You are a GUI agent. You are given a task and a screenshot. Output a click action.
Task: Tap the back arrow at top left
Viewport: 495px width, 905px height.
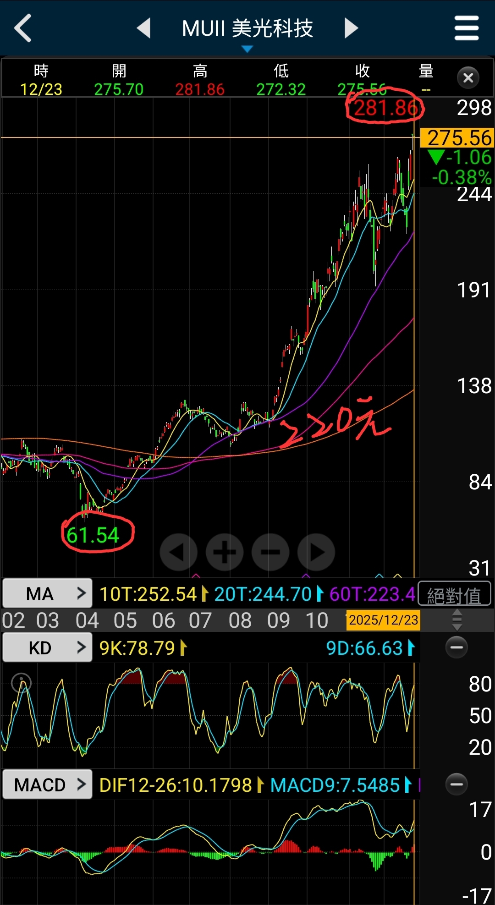(x=23, y=28)
